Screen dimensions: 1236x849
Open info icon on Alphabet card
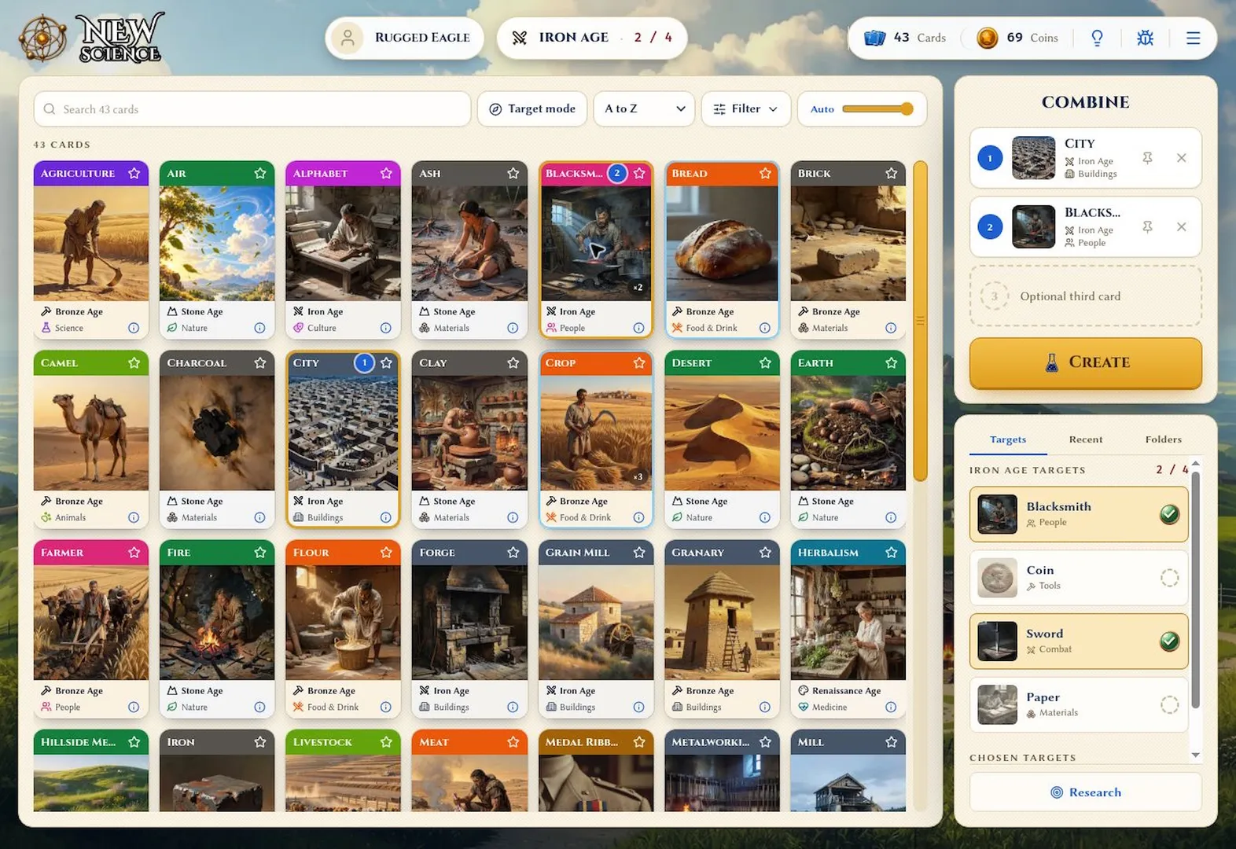386,328
